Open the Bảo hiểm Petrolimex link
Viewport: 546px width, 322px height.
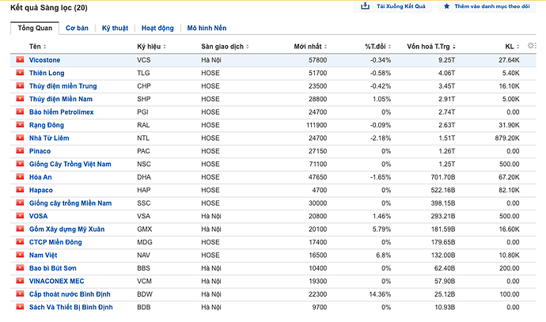click(61, 112)
